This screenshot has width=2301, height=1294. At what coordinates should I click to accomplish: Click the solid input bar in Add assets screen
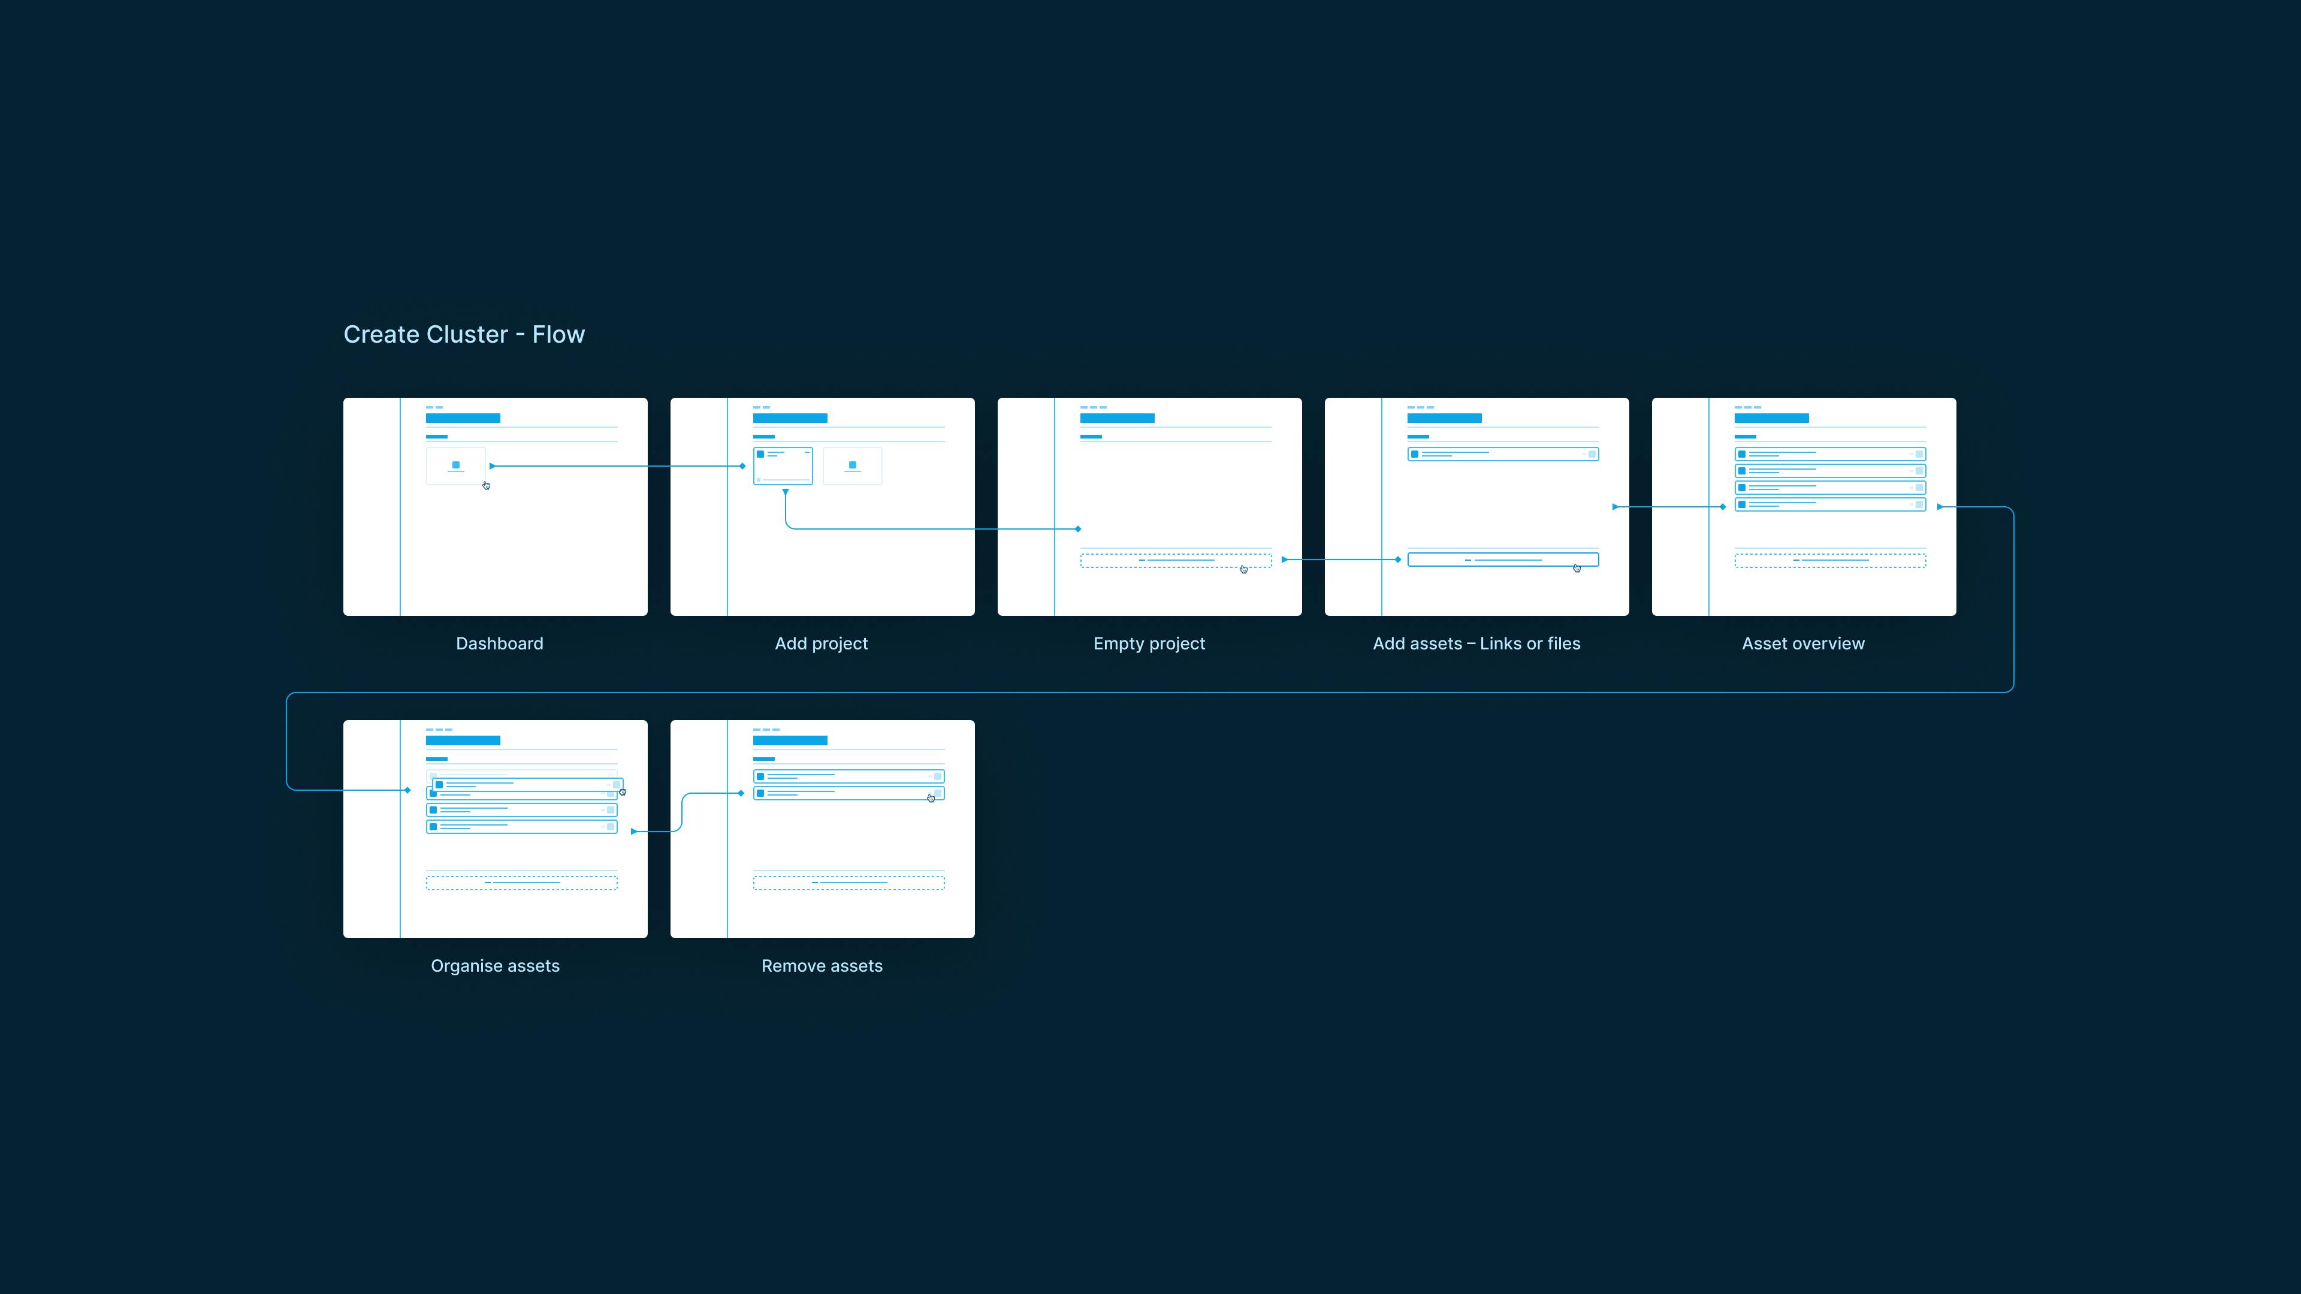click(x=1502, y=560)
